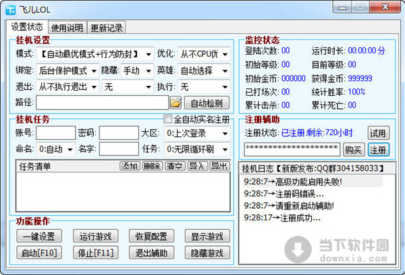Focus the 密码 input field
The height and width of the screenshot is (275, 405).
[x=119, y=133]
